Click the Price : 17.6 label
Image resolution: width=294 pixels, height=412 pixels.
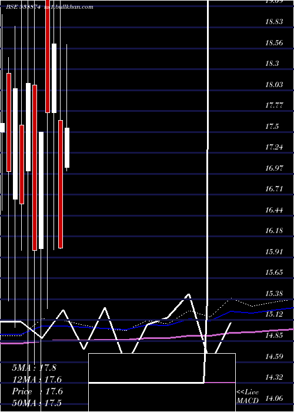tap(37, 391)
